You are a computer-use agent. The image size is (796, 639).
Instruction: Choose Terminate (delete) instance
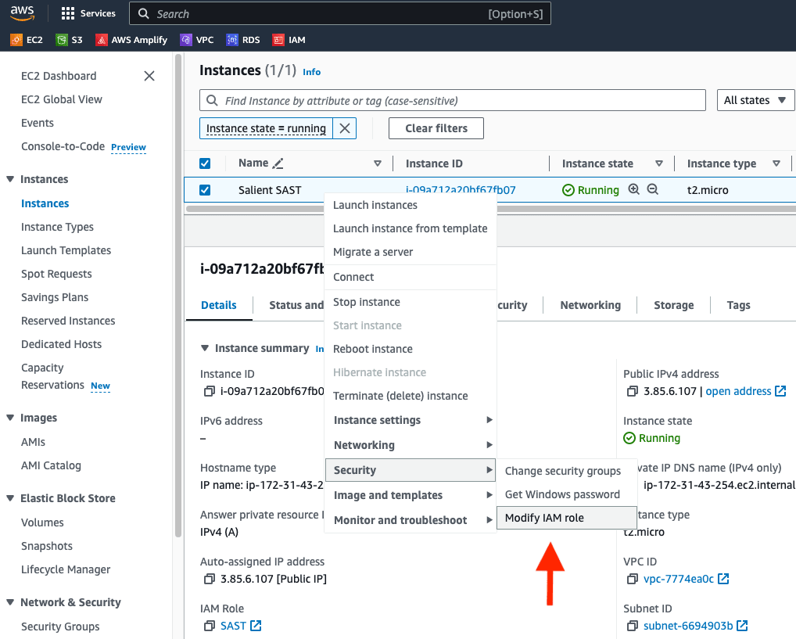pyautogui.click(x=411, y=396)
